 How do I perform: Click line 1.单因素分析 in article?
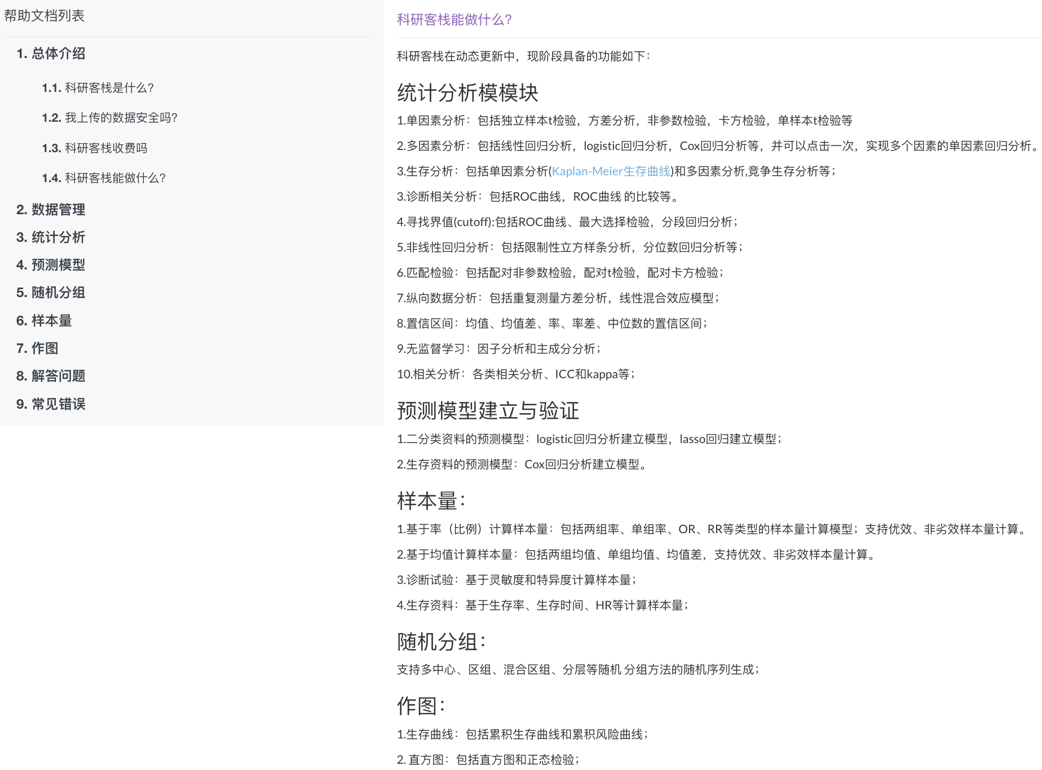625,121
